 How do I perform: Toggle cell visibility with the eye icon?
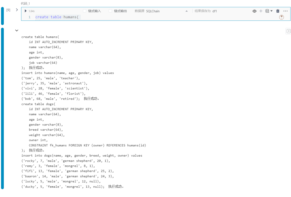click(x=254, y=11)
